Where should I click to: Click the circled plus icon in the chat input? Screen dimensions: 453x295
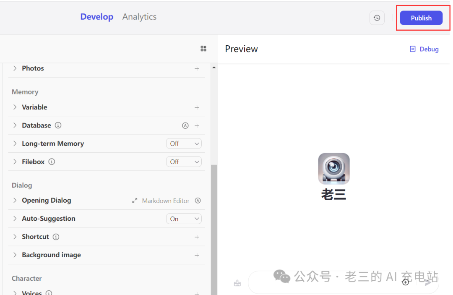click(406, 282)
